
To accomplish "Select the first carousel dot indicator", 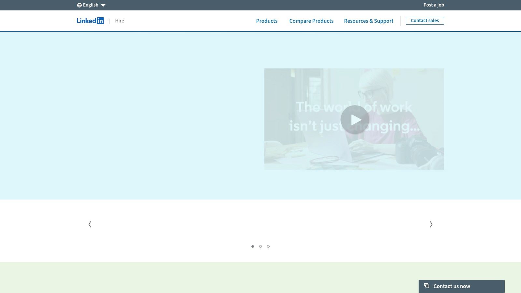I will coord(253,246).
